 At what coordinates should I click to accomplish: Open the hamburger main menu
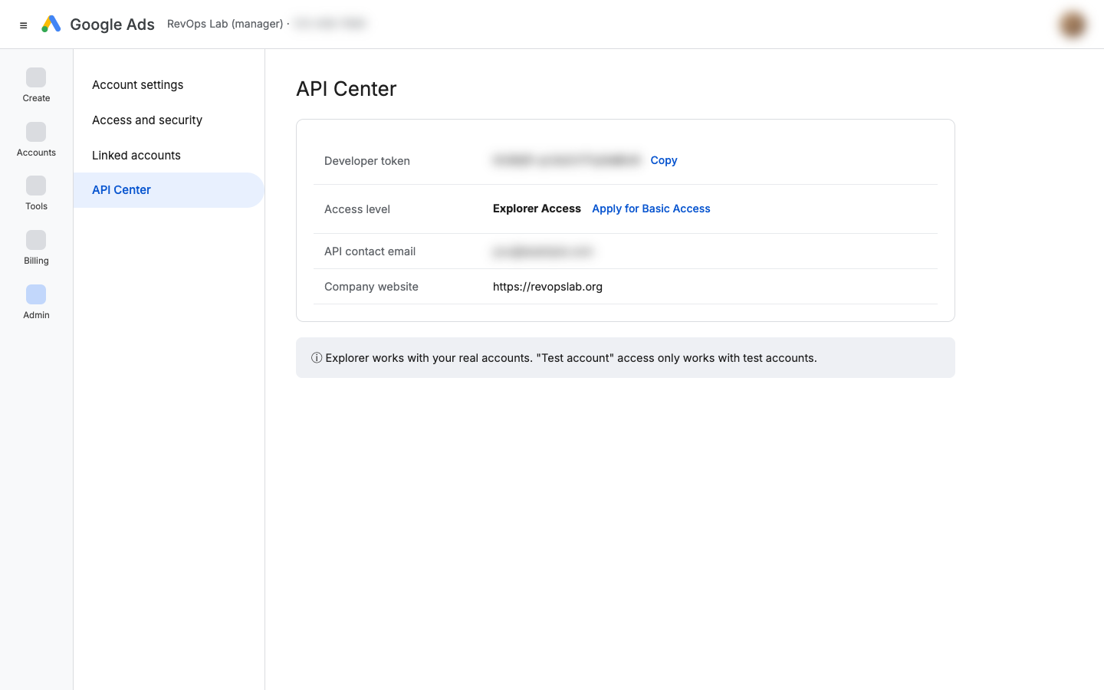tap(24, 25)
